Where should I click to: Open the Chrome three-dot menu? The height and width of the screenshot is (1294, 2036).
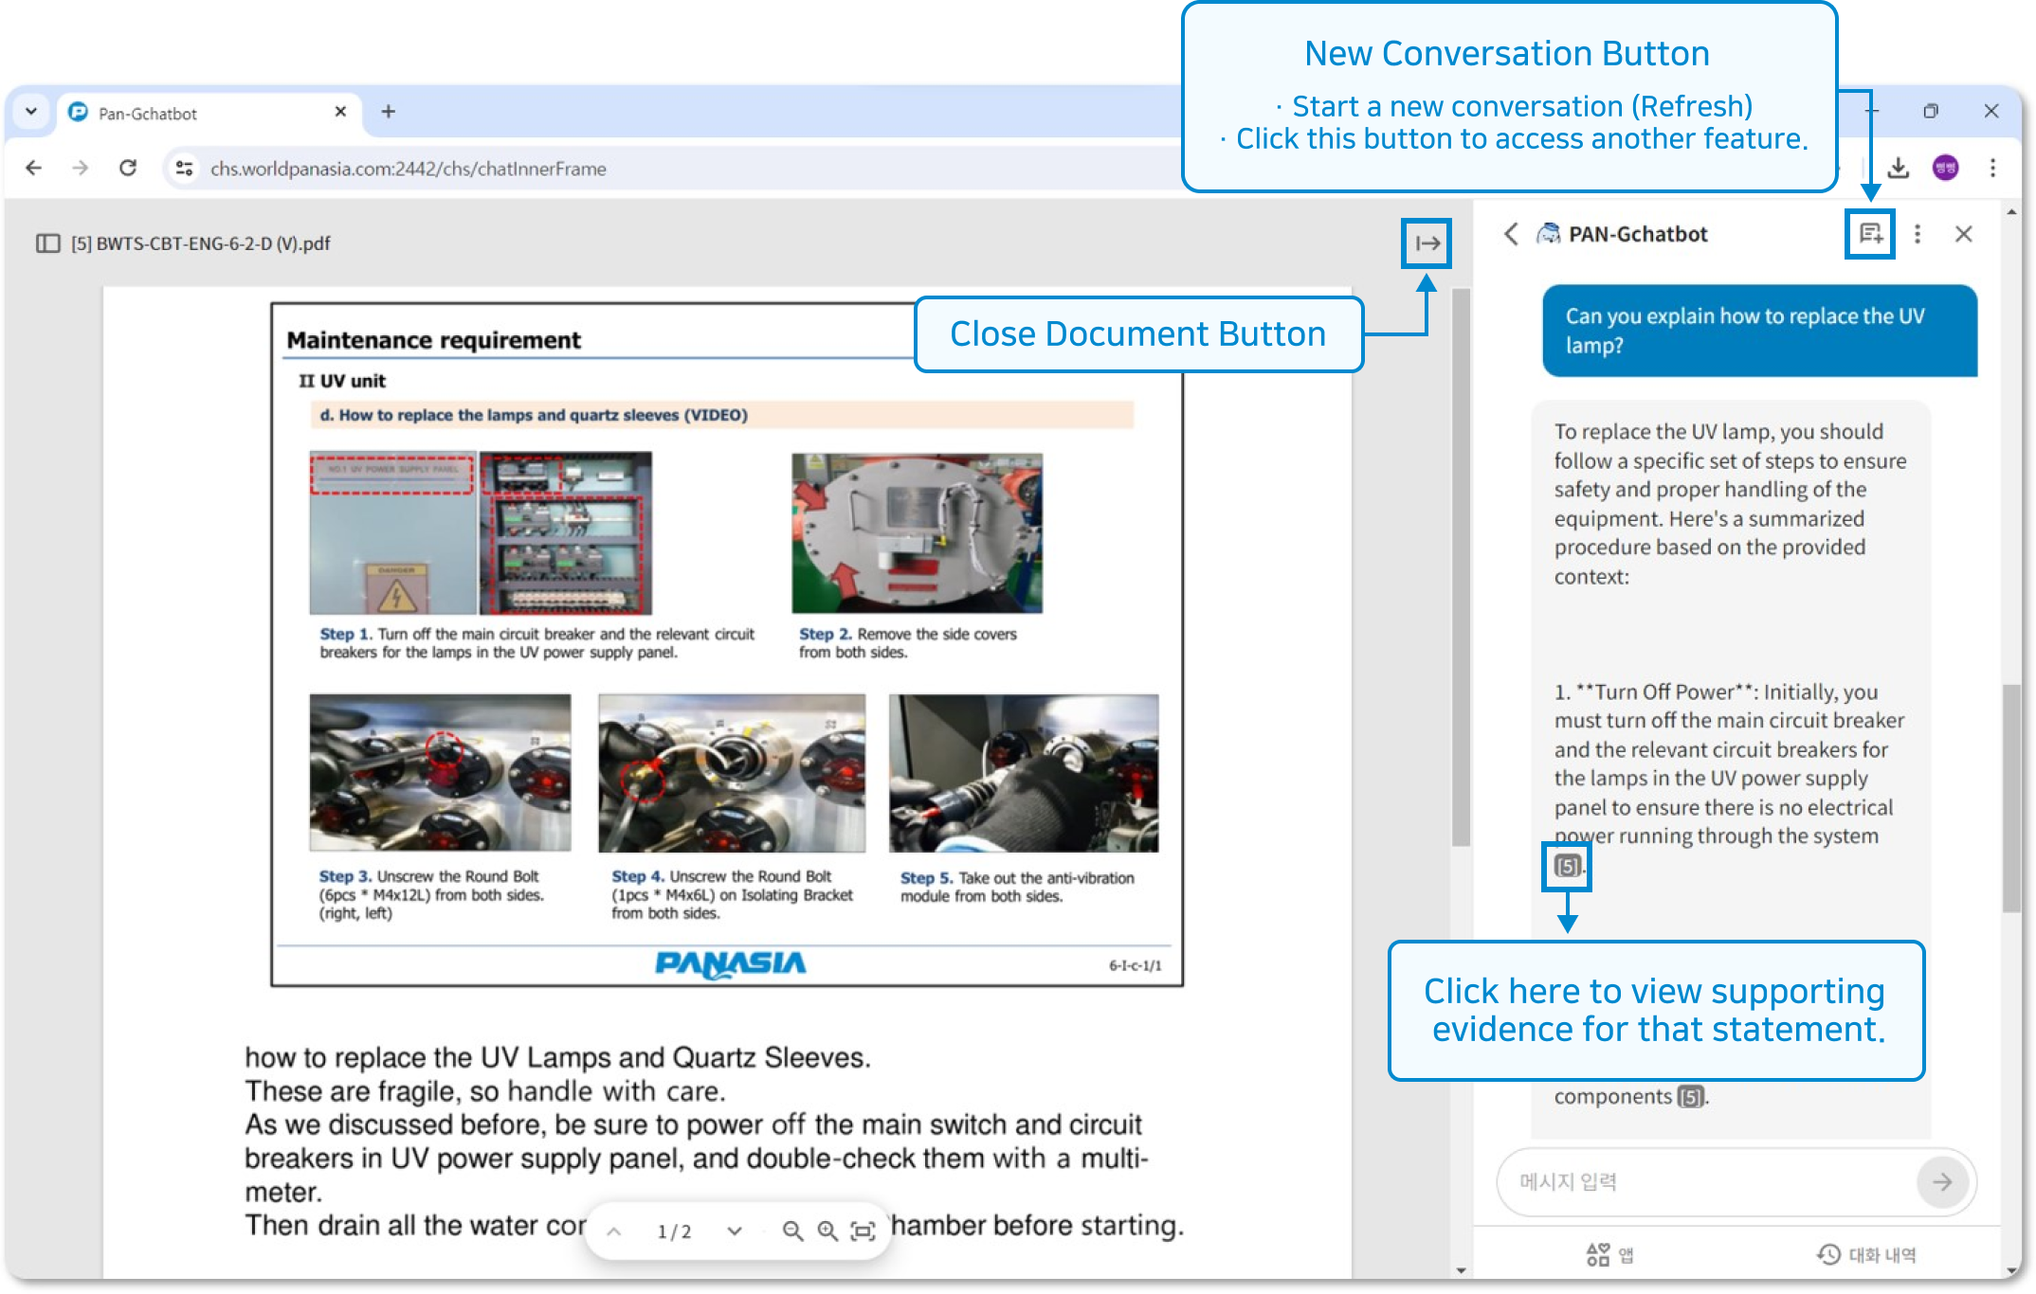click(1993, 169)
